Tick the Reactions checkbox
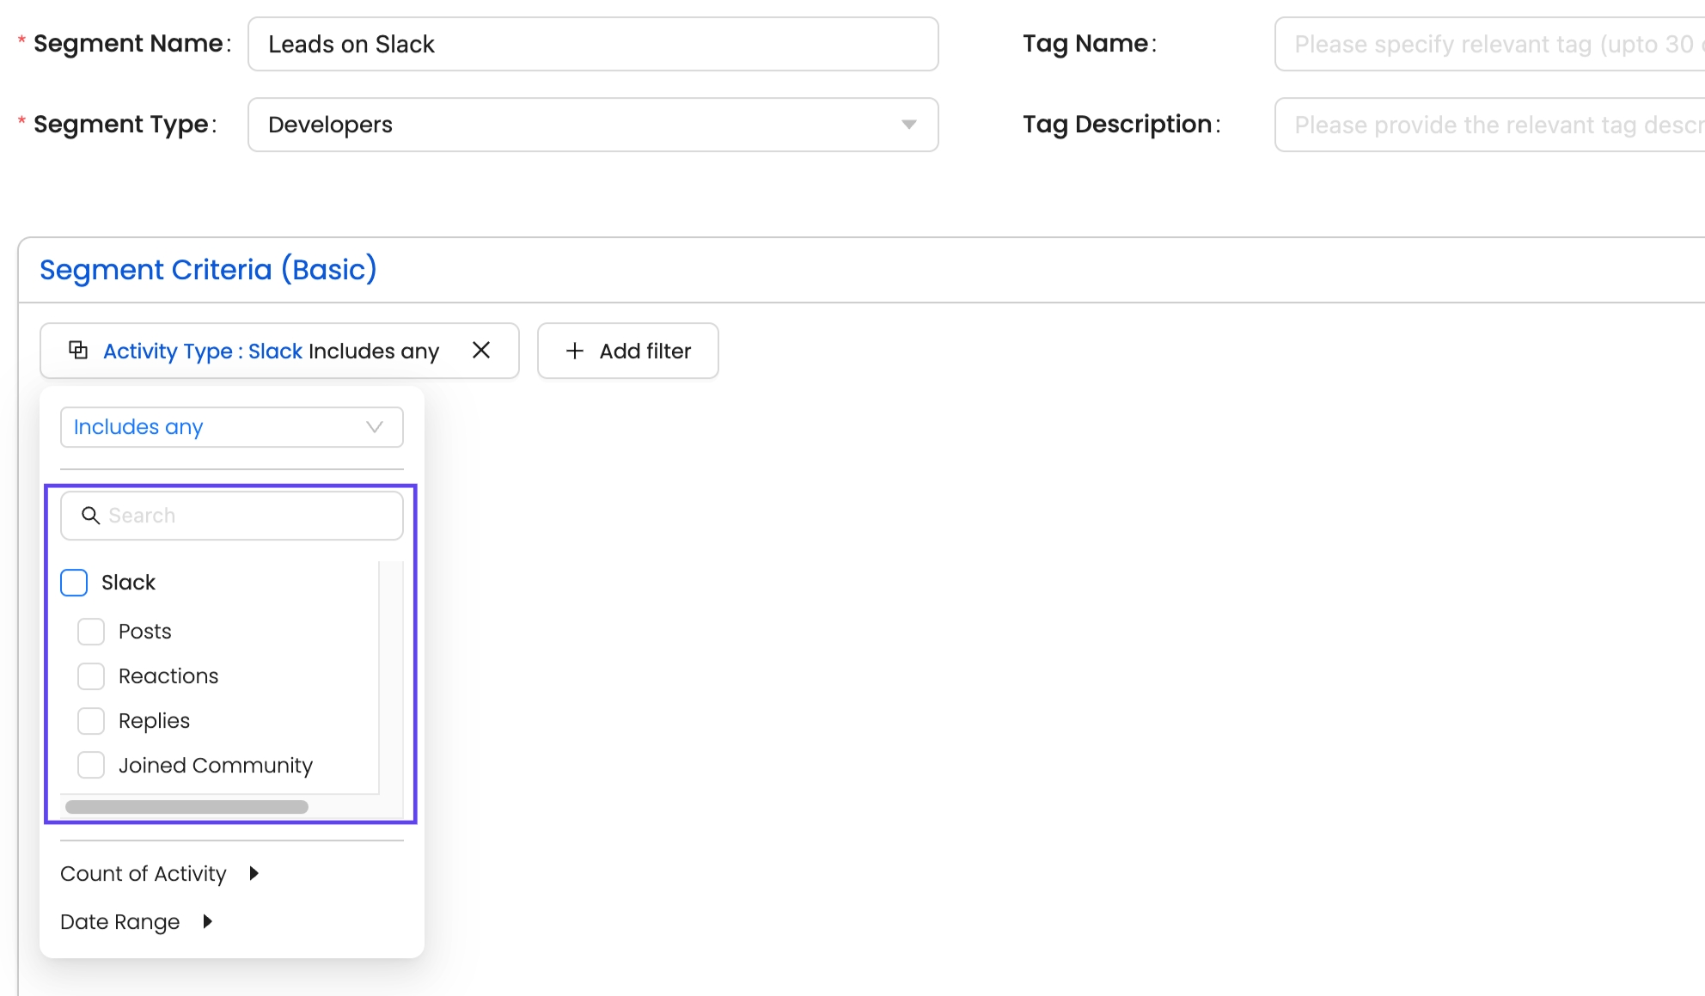Screen dimensions: 1705x996 tap(91, 676)
